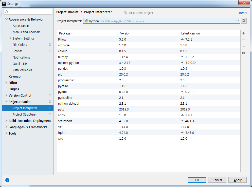Expand Build, Execution, Deployment section
The height and width of the screenshot is (187, 252).
(x=6, y=121)
